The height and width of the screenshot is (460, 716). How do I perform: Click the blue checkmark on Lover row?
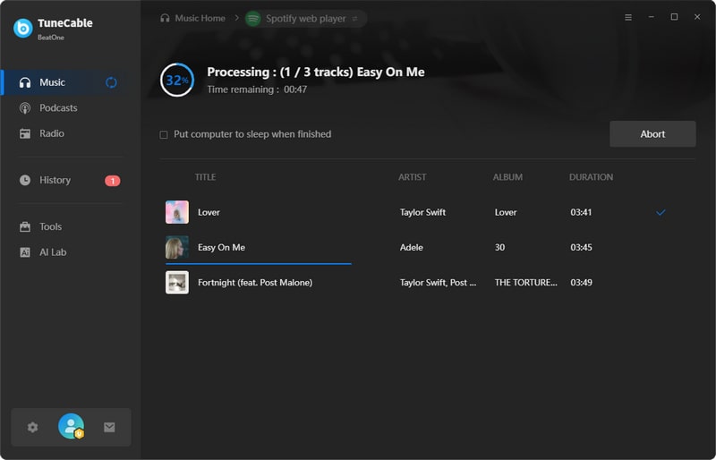pos(661,212)
